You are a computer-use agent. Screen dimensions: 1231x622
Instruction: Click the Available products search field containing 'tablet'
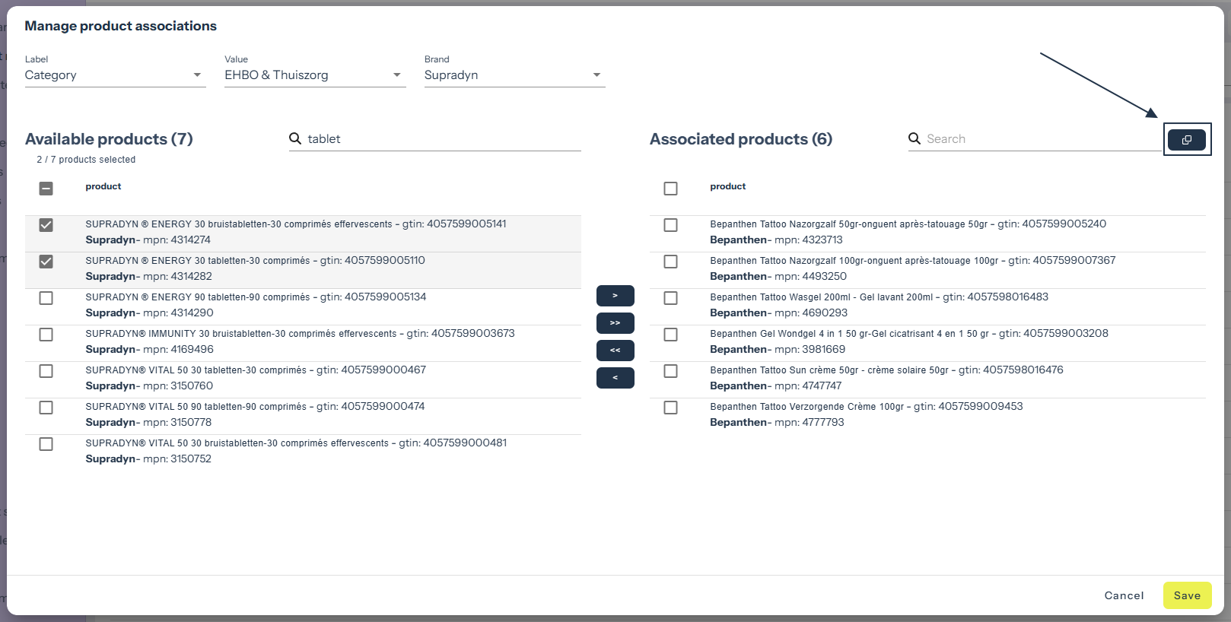[x=441, y=139]
